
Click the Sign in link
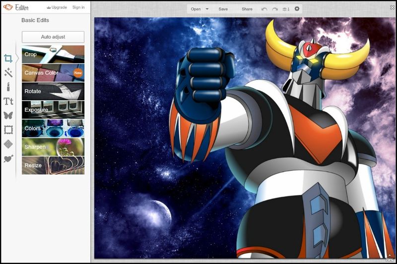coord(78,7)
